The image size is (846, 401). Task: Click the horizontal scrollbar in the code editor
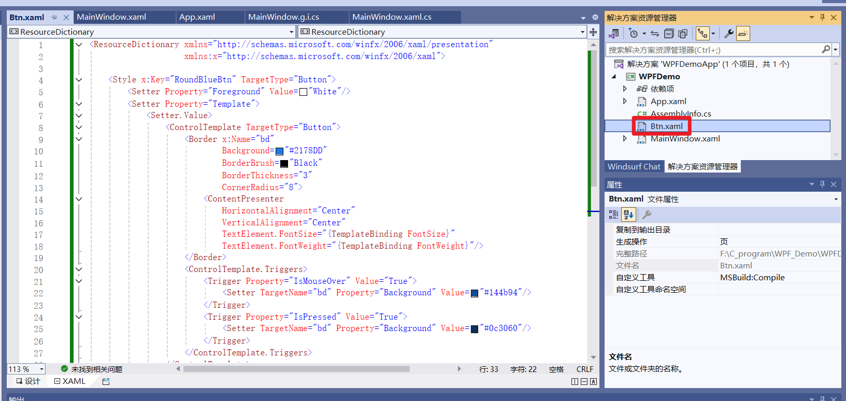pyautogui.click(x=296, y=369)
